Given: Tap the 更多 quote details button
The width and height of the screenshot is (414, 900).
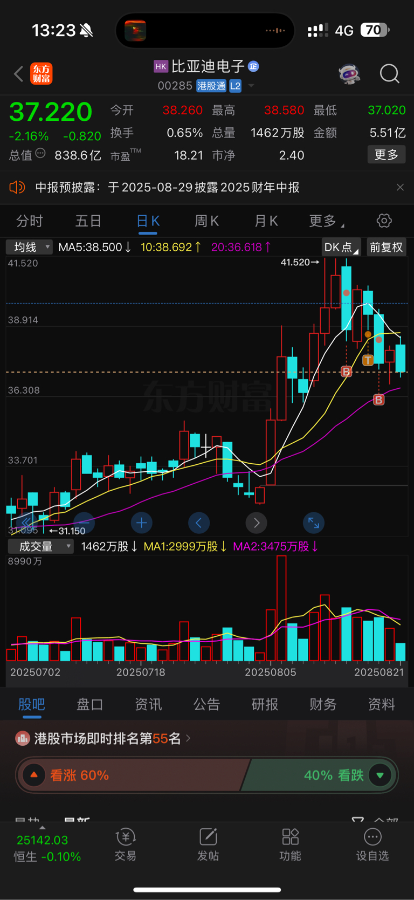Looking at the screenshot, I should 387,155.
